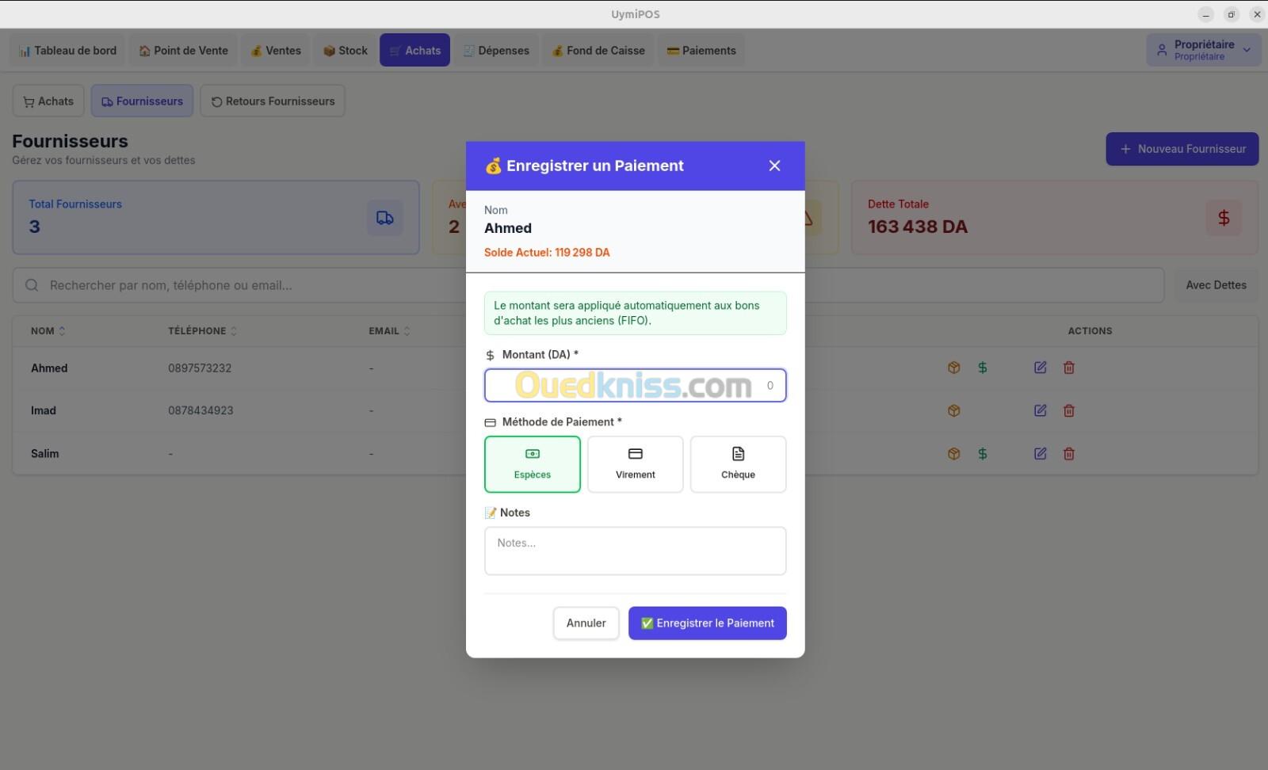Click the Nouveau Fournisseur button
The height and width of the screenshot is (770, 1268).
1182,149
